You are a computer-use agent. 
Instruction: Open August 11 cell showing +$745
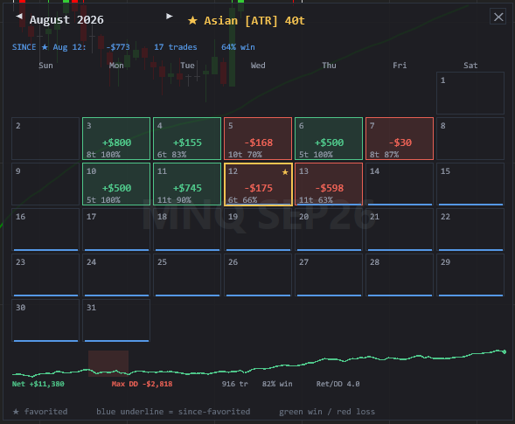pyautogui.click(x=187, y=184)
